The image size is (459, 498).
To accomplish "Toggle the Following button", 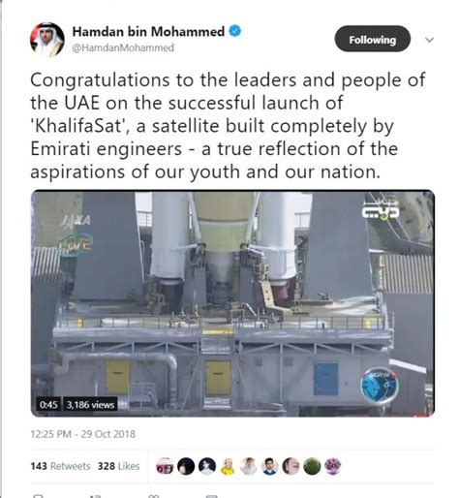I will (373, 39).
